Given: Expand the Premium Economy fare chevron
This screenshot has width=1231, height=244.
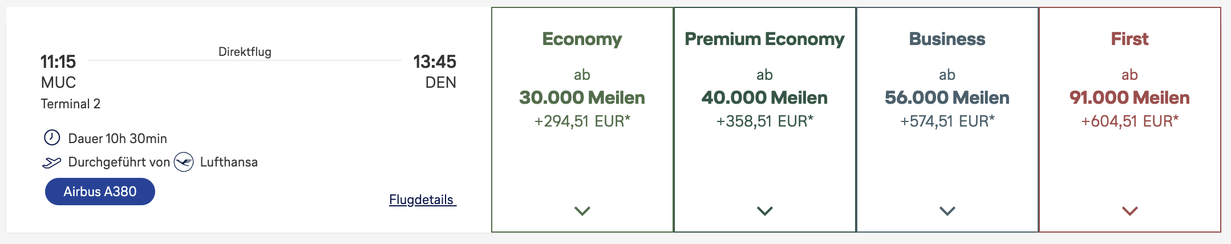Looking at the screenshot, I should (764, 211).
